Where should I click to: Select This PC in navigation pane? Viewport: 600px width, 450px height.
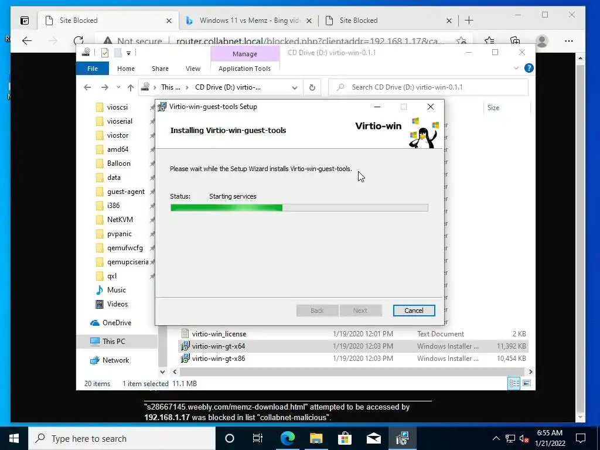pos(114,342)
